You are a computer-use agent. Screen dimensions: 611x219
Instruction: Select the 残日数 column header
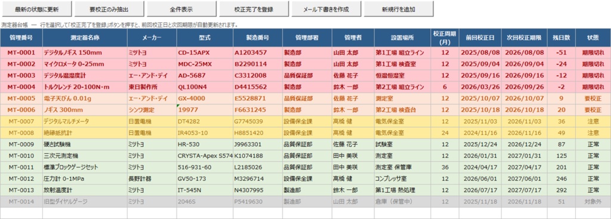coord(561,38)
